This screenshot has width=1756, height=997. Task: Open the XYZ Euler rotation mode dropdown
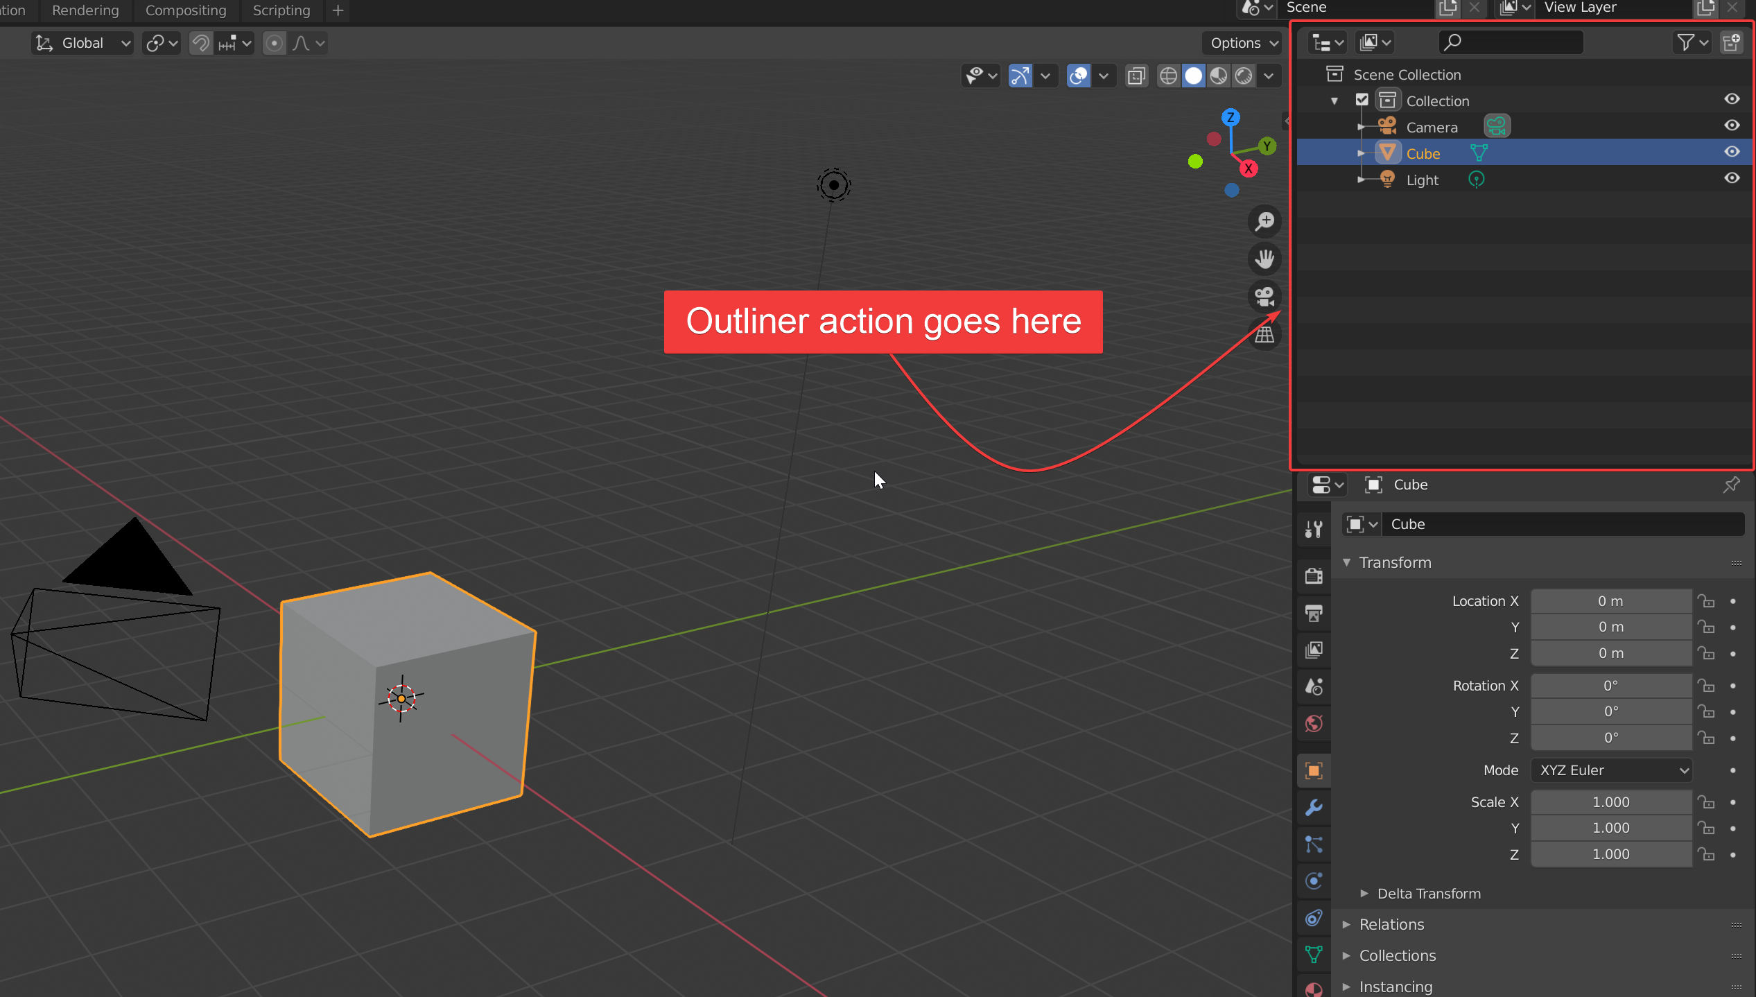pos(1611,770)
